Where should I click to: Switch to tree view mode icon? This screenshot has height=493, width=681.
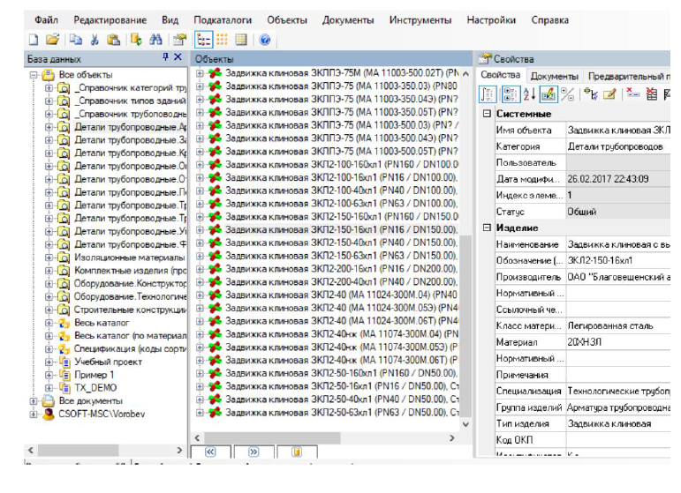tap(203, 40)
